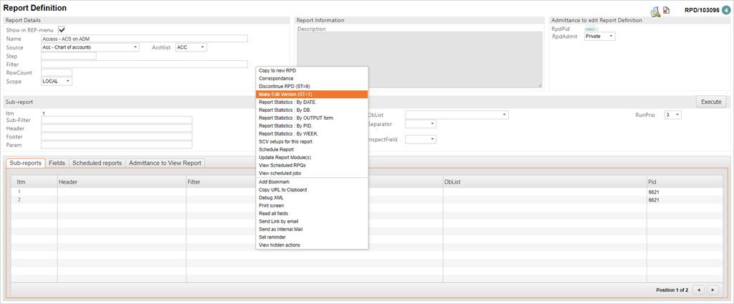Screen dimensions: 734x304
Task: Click the red PDF document icon
Action: click(667, 11)
